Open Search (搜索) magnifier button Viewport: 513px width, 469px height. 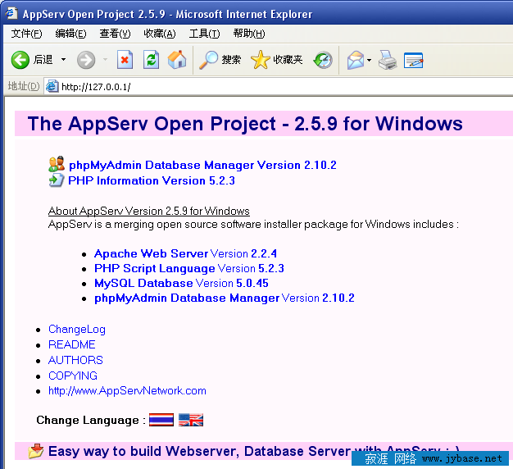point(220,60)
